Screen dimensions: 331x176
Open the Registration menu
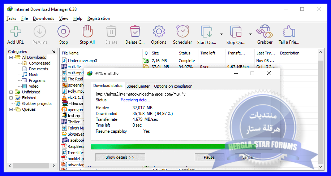[99, 18]
